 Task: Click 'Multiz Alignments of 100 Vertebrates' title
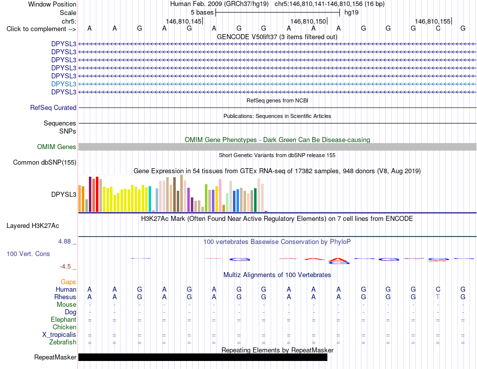(x=277, y=275)
